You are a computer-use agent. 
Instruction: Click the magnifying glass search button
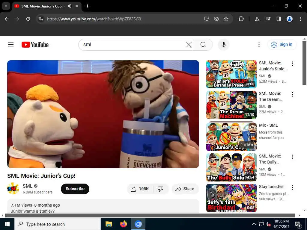pyautogui.click(x=203, y=45)
